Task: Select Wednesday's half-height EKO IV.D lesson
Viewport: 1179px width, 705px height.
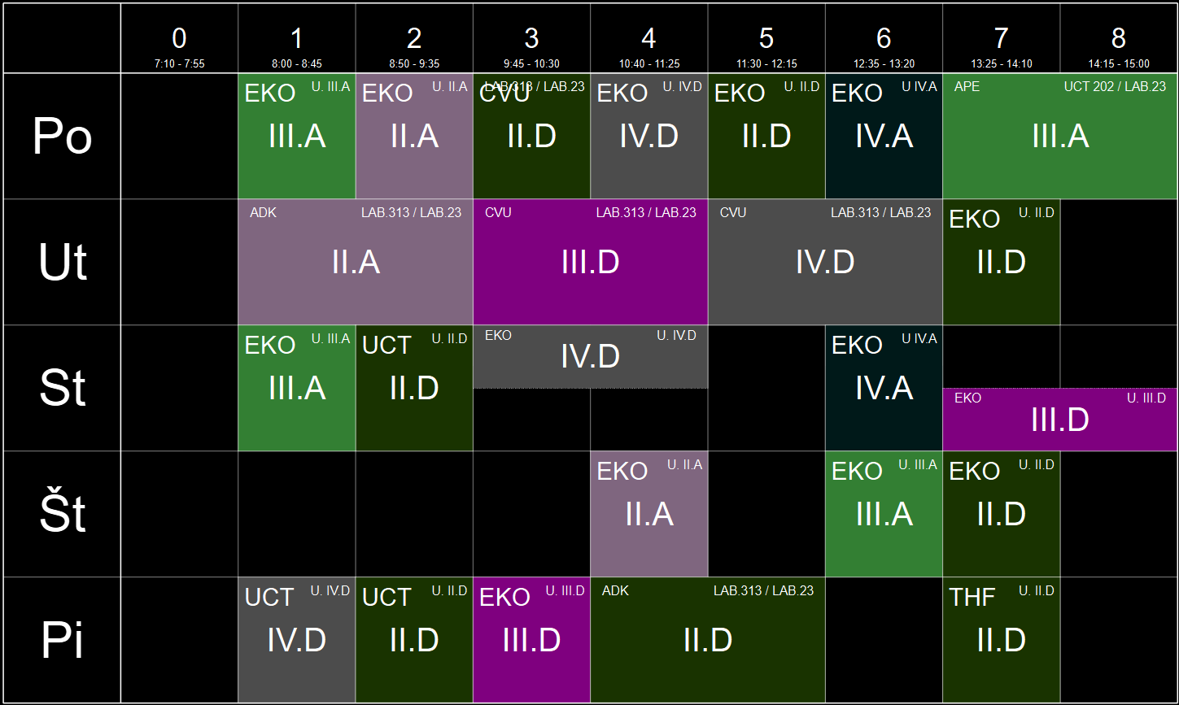Action: coord(590,357)
